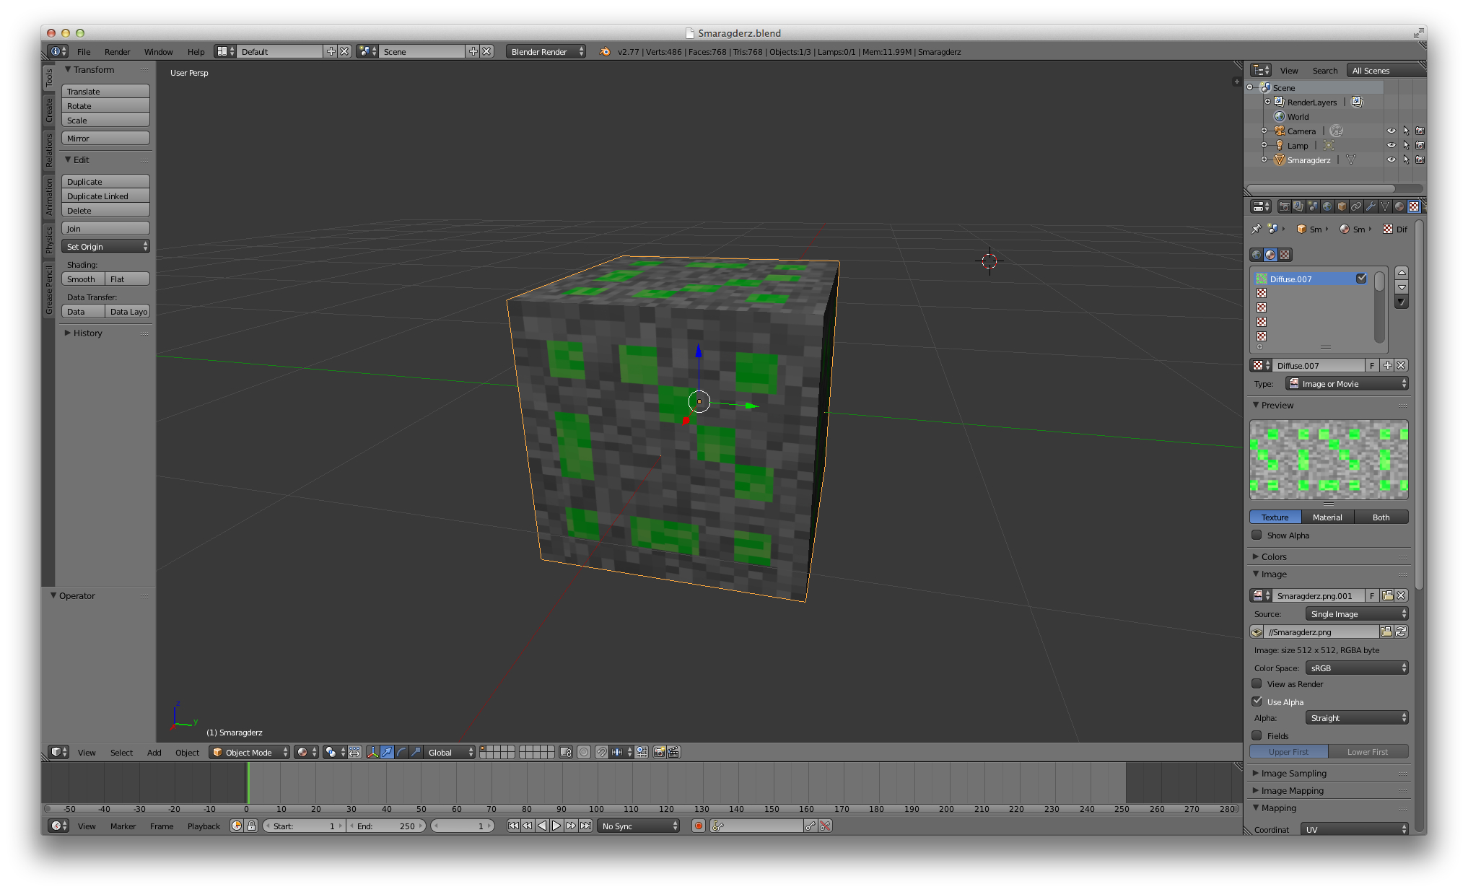Open the Render menu in top bar
The height and width of the screenshot is (892, 1468).
pyautogui.click(x=117, y=51)
